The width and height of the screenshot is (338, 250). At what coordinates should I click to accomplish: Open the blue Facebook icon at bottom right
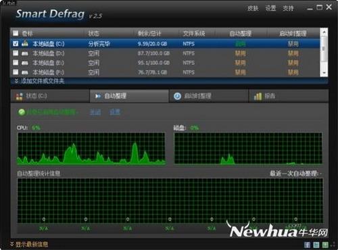tap(307, 245)
